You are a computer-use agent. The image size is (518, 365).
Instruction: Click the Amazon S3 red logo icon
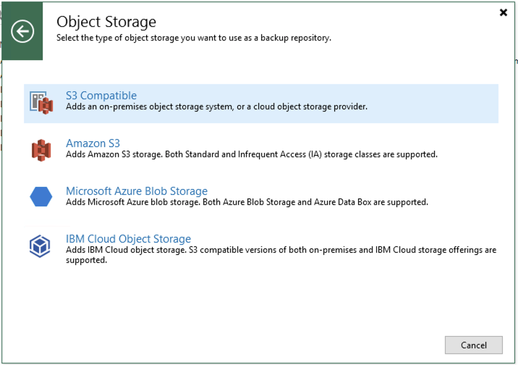click(x=41, y=150)
